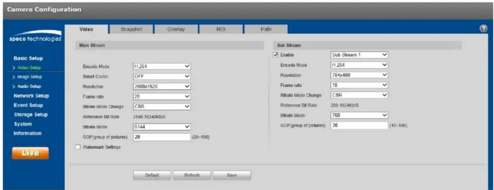Open the Smart Codec dropdown
The height and width of the screenshot is (190, 494).
point(162,76)
